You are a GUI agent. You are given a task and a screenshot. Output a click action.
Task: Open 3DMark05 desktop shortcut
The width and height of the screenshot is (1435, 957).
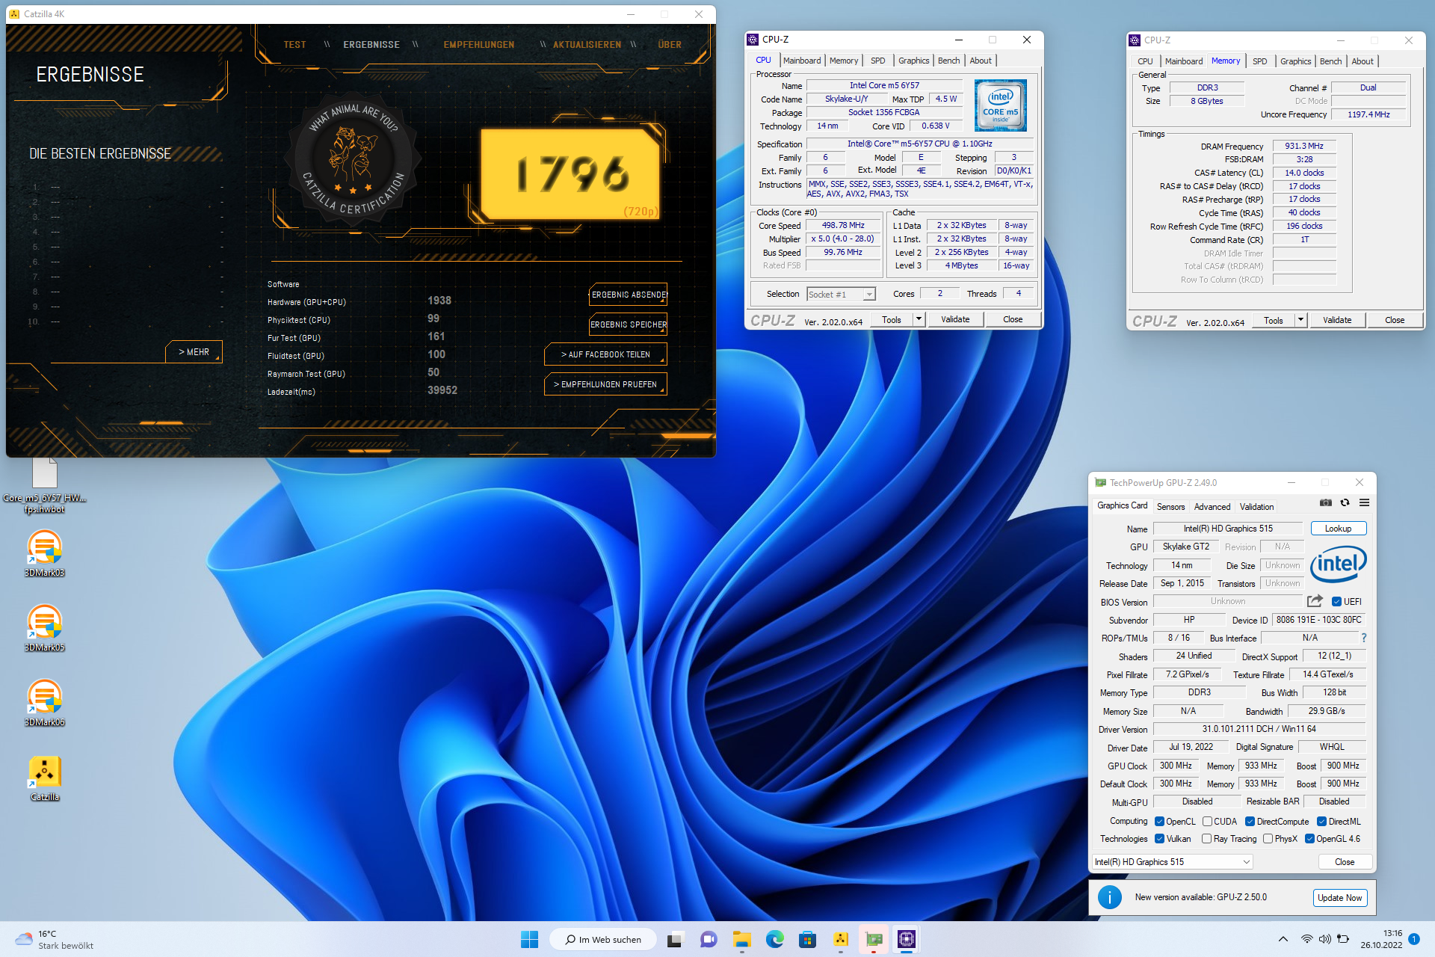pos(44,628)
